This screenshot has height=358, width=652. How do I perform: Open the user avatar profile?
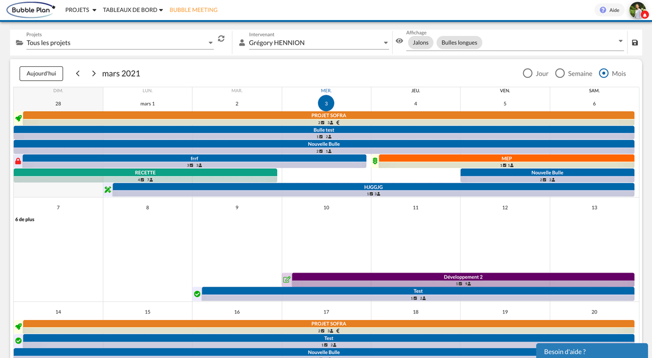coord(638,10)
